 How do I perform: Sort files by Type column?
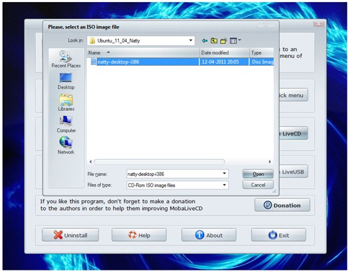pyautogui.click(x=262, y=53)
